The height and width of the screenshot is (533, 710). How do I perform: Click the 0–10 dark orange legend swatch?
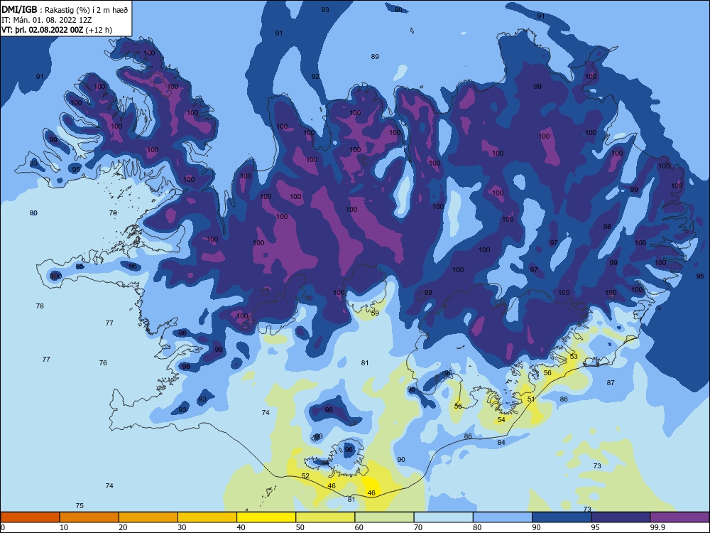point(30,517)
